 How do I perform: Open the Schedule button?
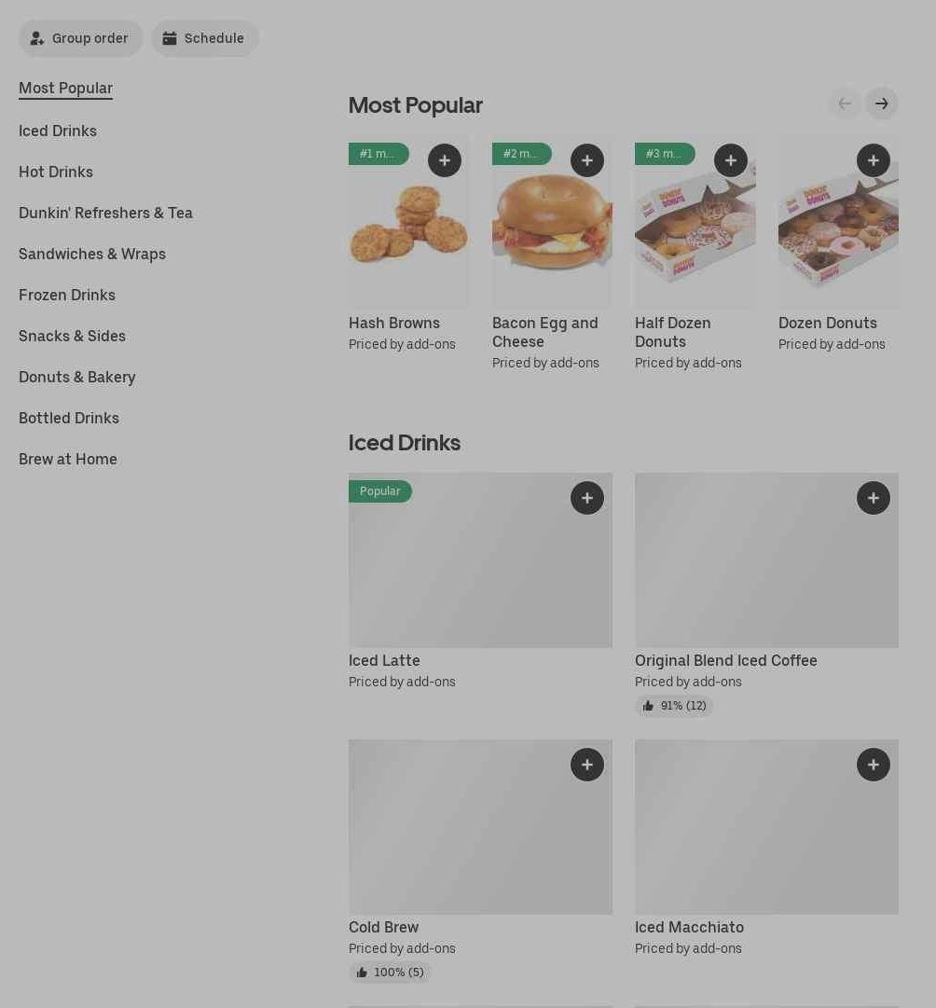(x=204, y=38)
